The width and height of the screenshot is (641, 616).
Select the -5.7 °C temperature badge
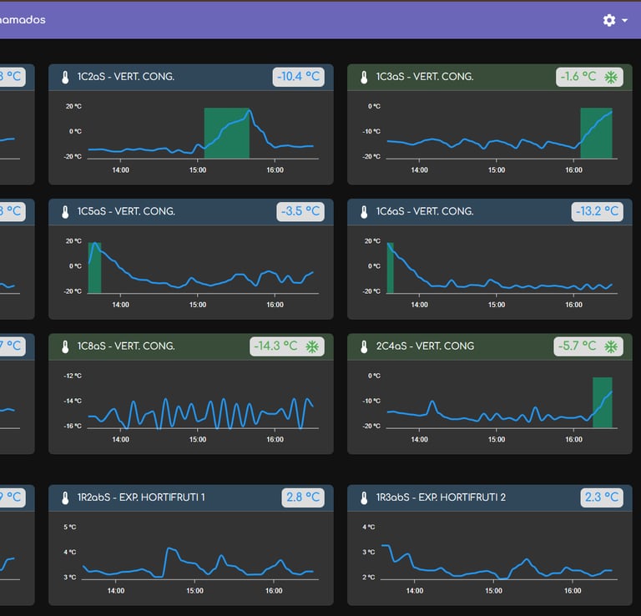tap(588, 346)
